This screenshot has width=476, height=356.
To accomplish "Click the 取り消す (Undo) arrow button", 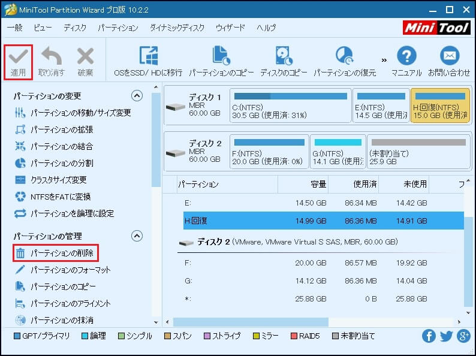I will pyautogui.click(x=52, y=62).
